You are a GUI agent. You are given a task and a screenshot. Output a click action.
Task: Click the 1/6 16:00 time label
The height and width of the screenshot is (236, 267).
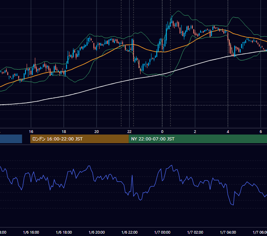31,232
